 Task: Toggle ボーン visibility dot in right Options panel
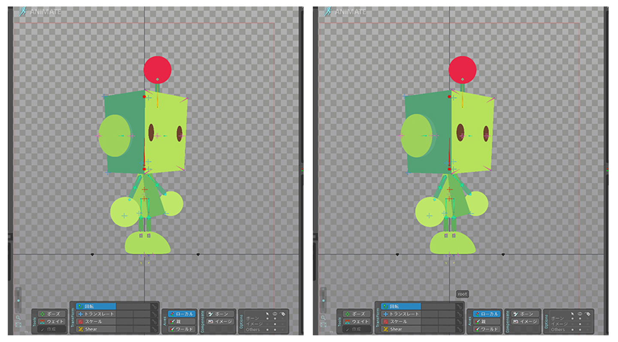pos(580,318)
